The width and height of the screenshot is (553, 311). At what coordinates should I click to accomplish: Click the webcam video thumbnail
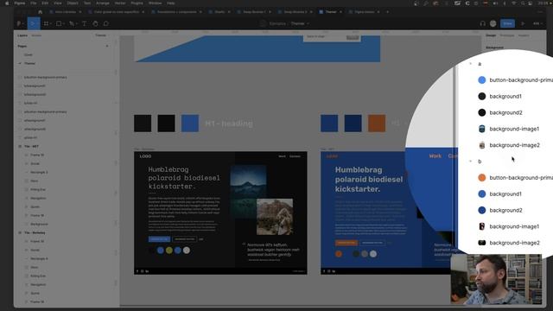[496, 279]
